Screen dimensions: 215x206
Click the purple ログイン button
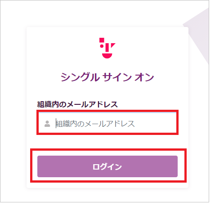coord(107,166)
